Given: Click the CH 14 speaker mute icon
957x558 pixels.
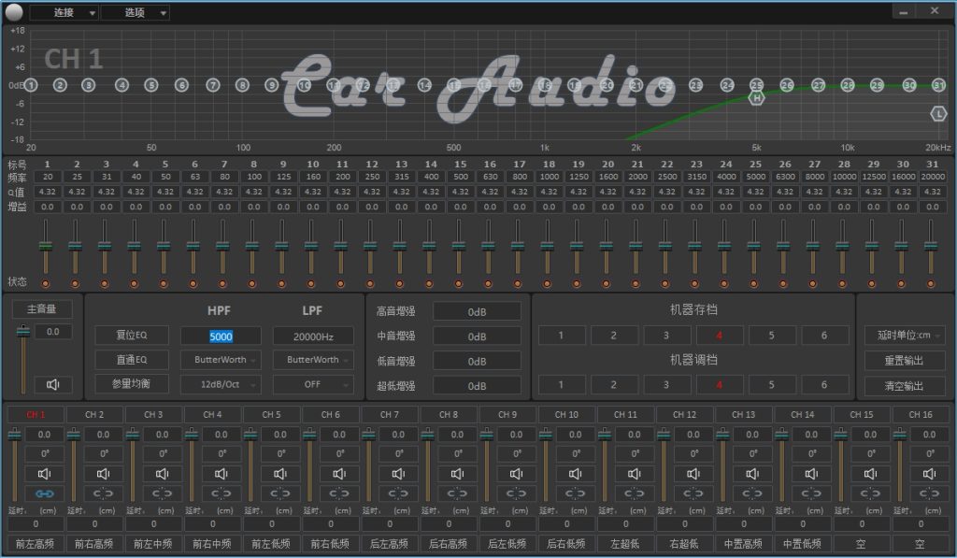Looking at the screenshot, I should pos(812,474).
